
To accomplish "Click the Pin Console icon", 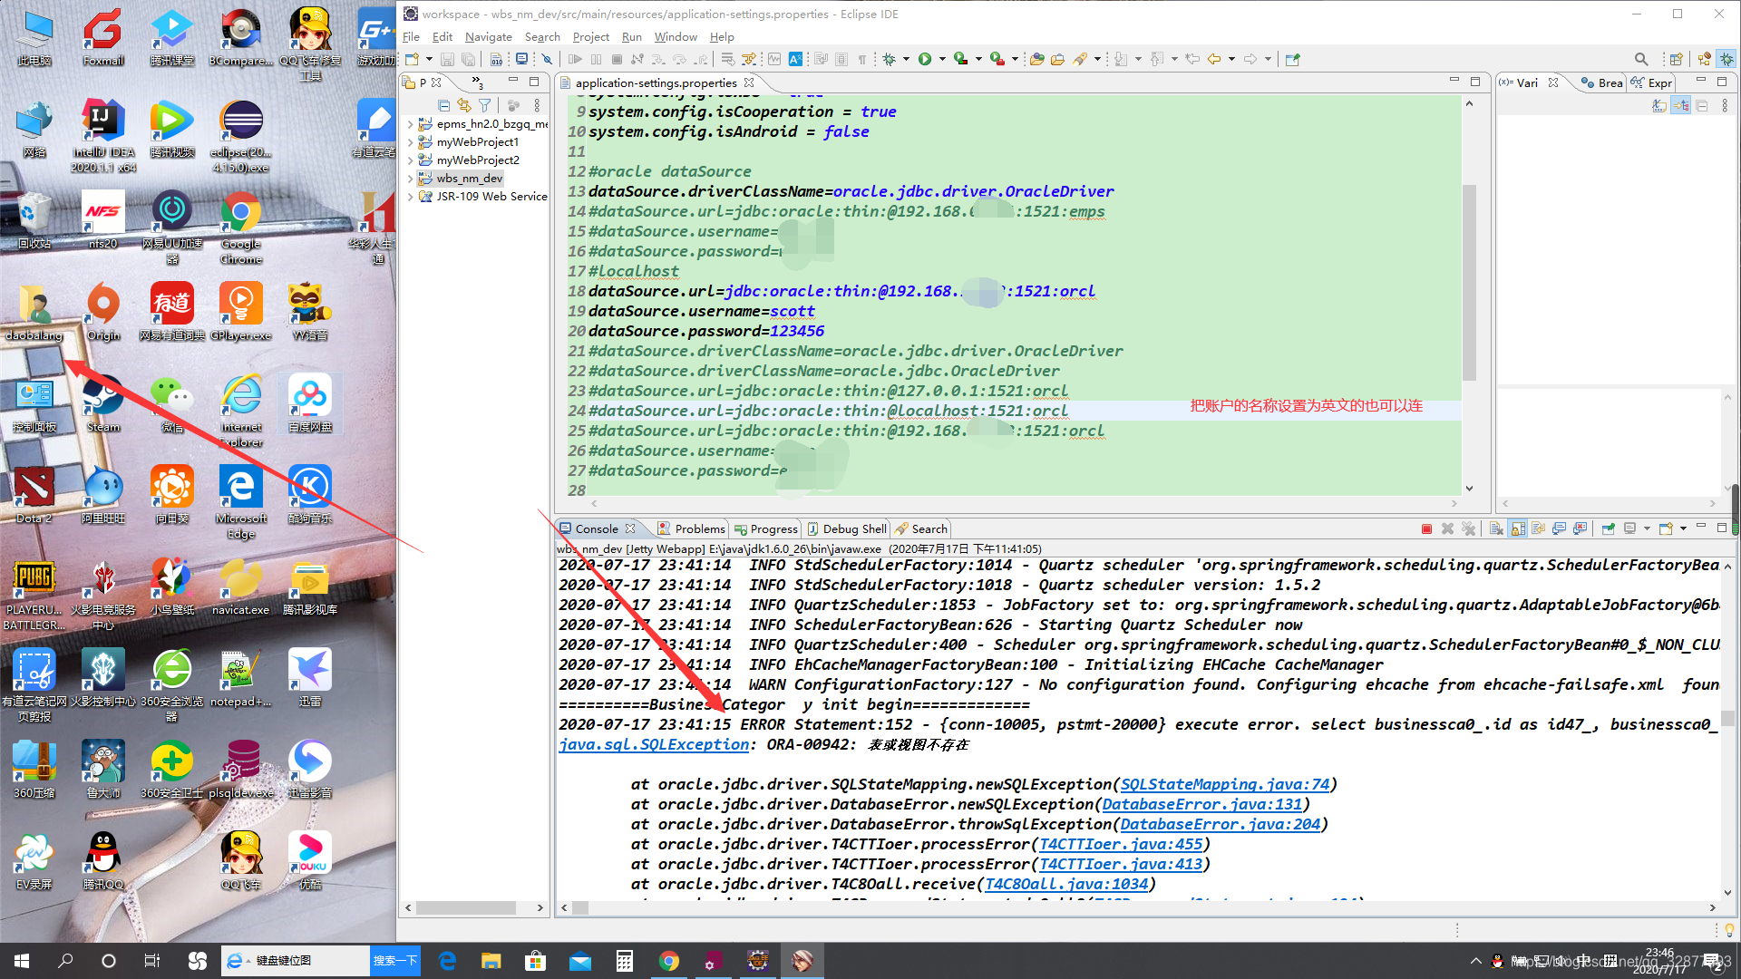I will pos(1608,528).
